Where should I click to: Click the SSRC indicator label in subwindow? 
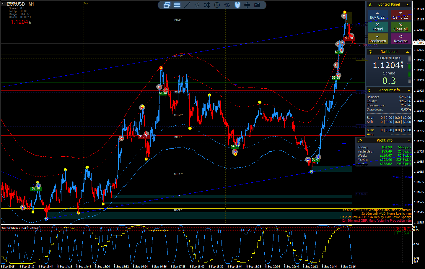point(20,228)
